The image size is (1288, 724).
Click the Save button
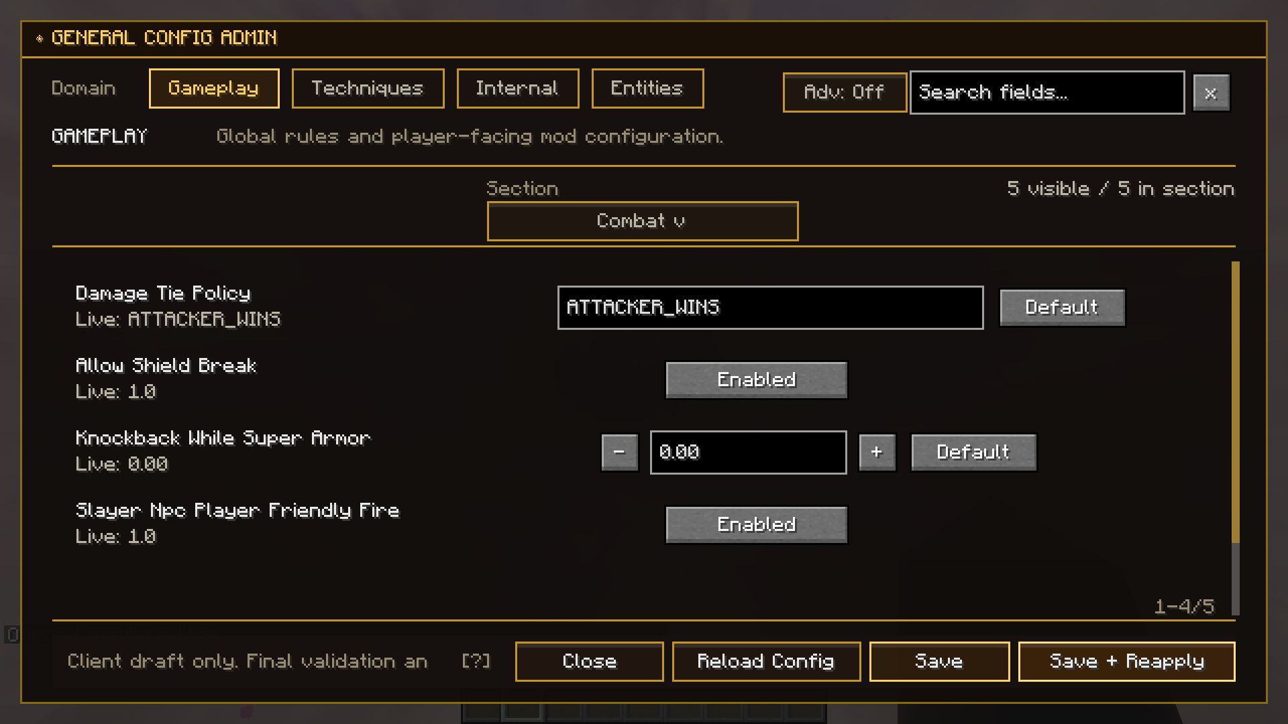(x=938, y=662)
